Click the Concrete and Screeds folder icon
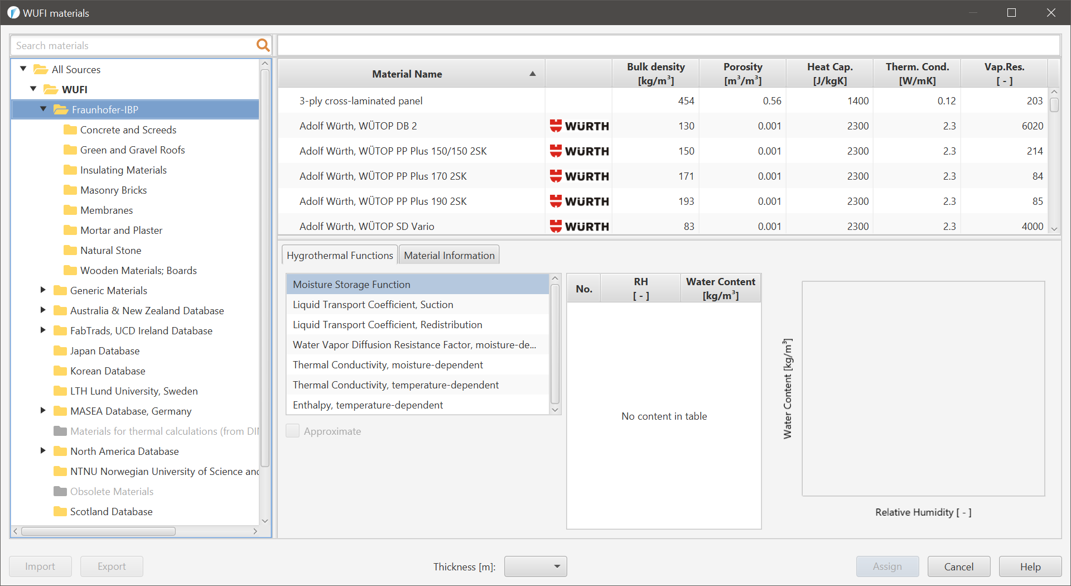 (70, 129)
